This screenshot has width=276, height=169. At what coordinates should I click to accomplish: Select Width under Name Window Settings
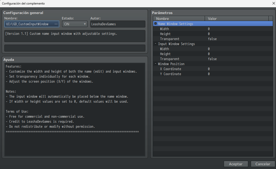point(164,29)
